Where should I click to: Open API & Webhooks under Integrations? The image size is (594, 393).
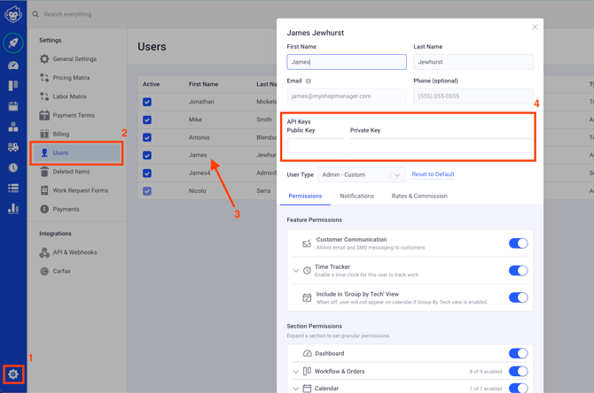click(74, 252)
